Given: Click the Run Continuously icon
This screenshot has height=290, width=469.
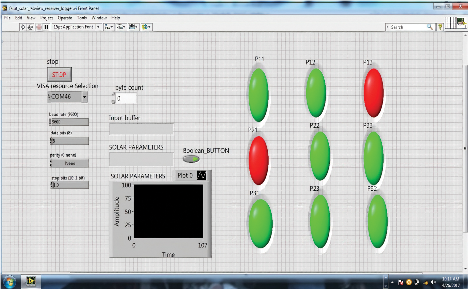Looking at the screenshot, I should click(30, 27).
